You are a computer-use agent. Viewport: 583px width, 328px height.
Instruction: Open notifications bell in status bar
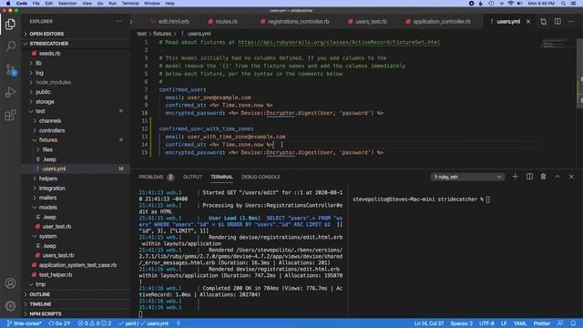(x=573, y=323)
